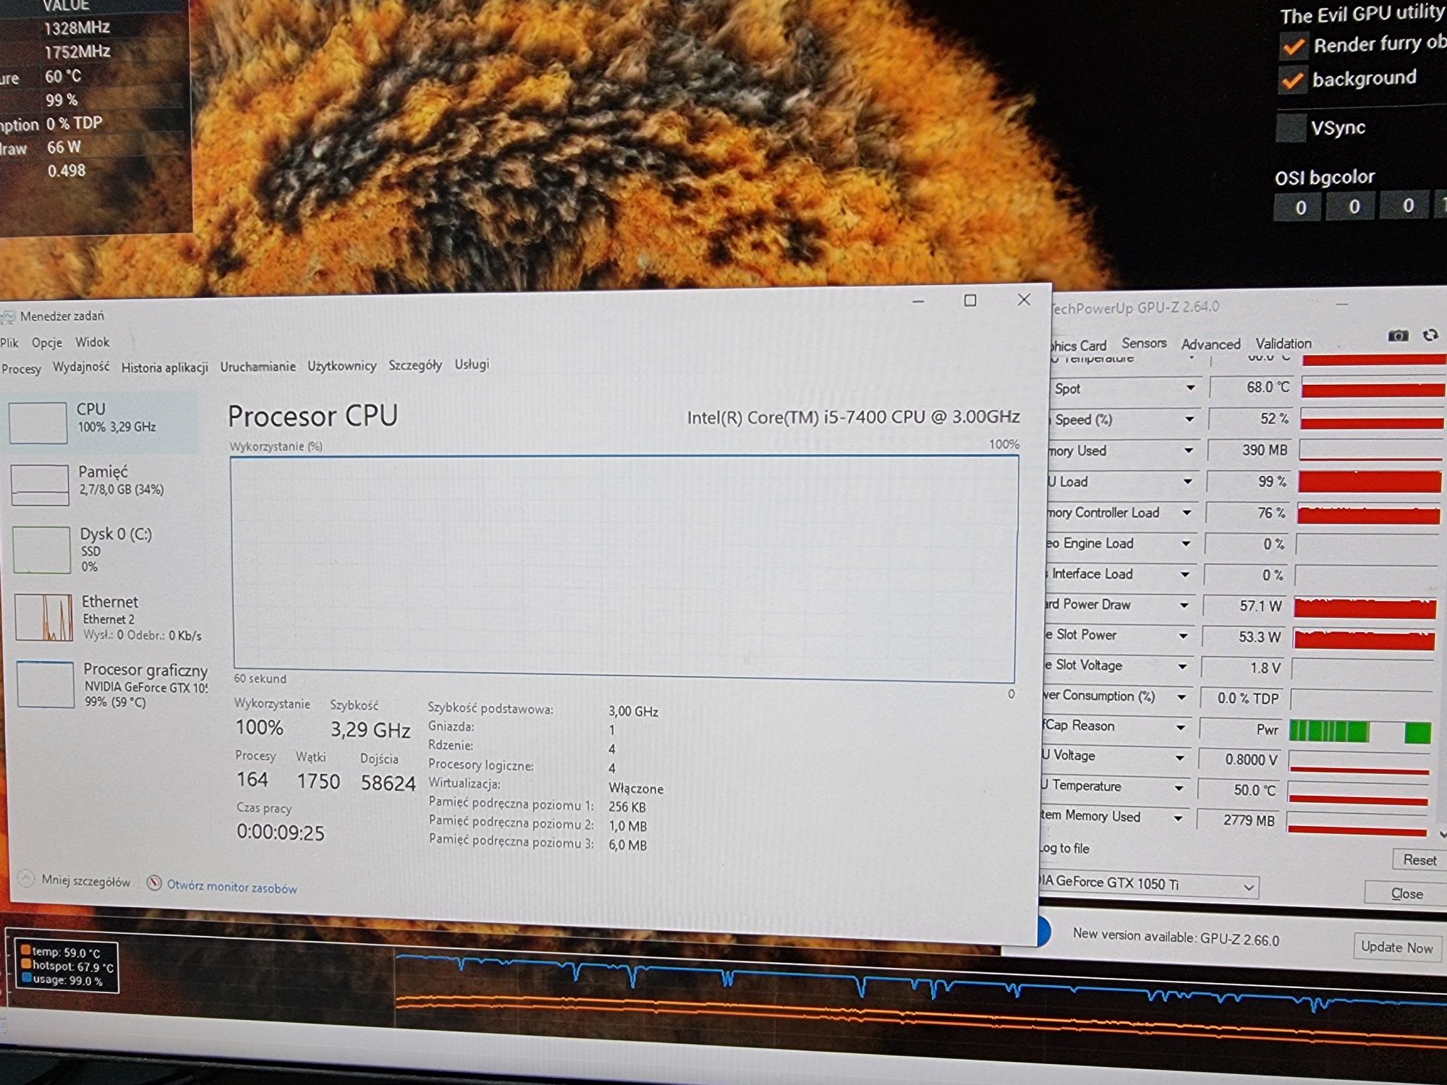Click Mniej szczegółów in Task Manager
This screenshot has width=1447, height=1085.
pyautogui.click(x=85, y=881)
